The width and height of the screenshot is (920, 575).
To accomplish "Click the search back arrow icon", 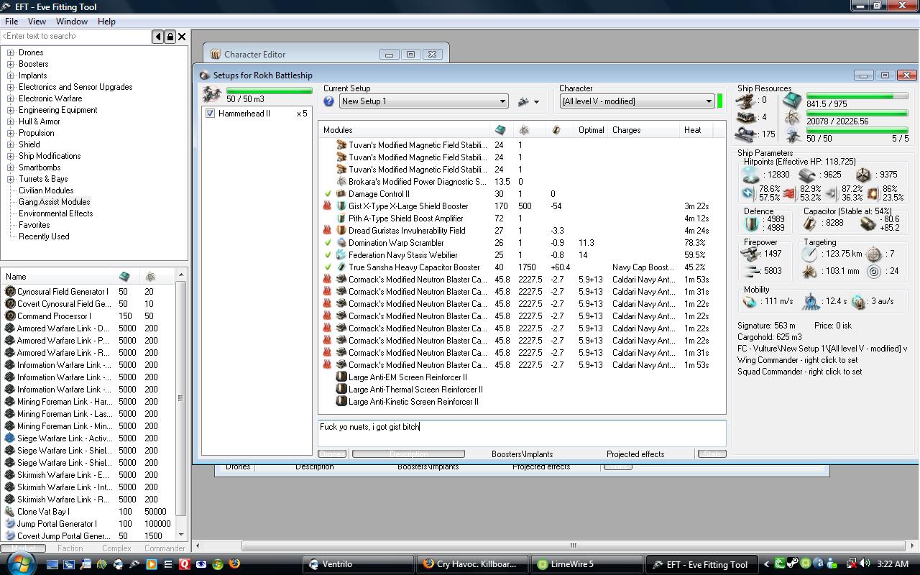I will 158,36.
